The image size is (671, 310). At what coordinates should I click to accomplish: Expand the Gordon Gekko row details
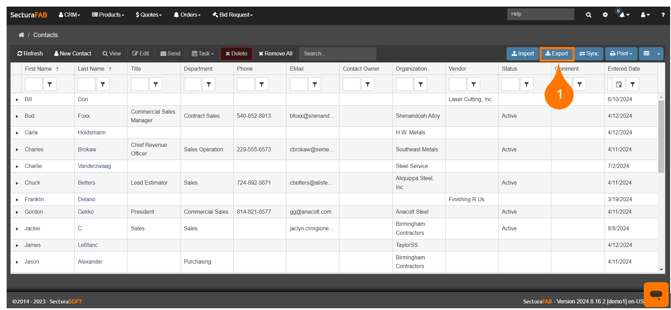point(17,212)
